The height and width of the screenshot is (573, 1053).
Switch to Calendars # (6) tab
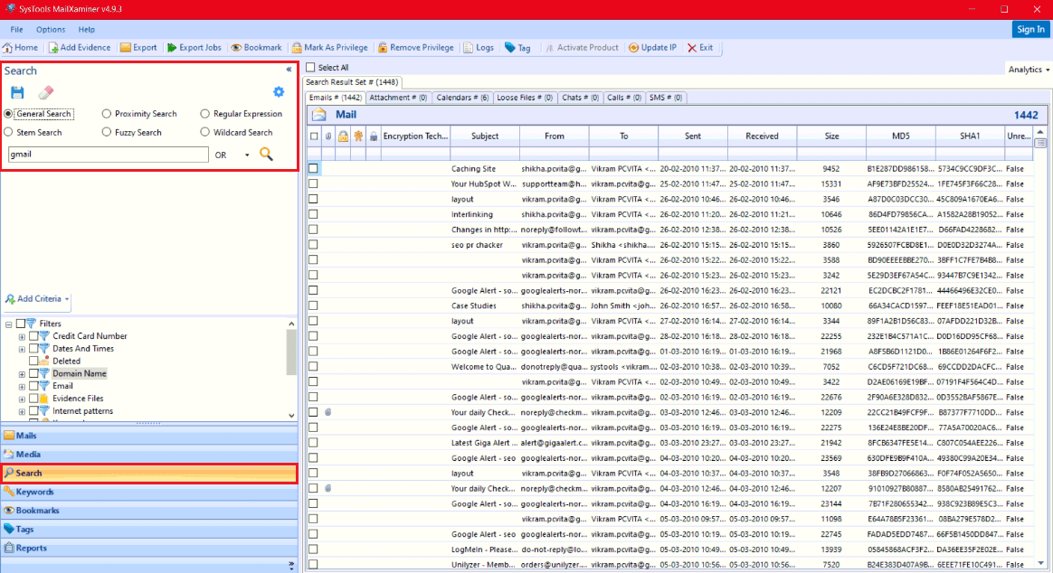coord(462,98)
